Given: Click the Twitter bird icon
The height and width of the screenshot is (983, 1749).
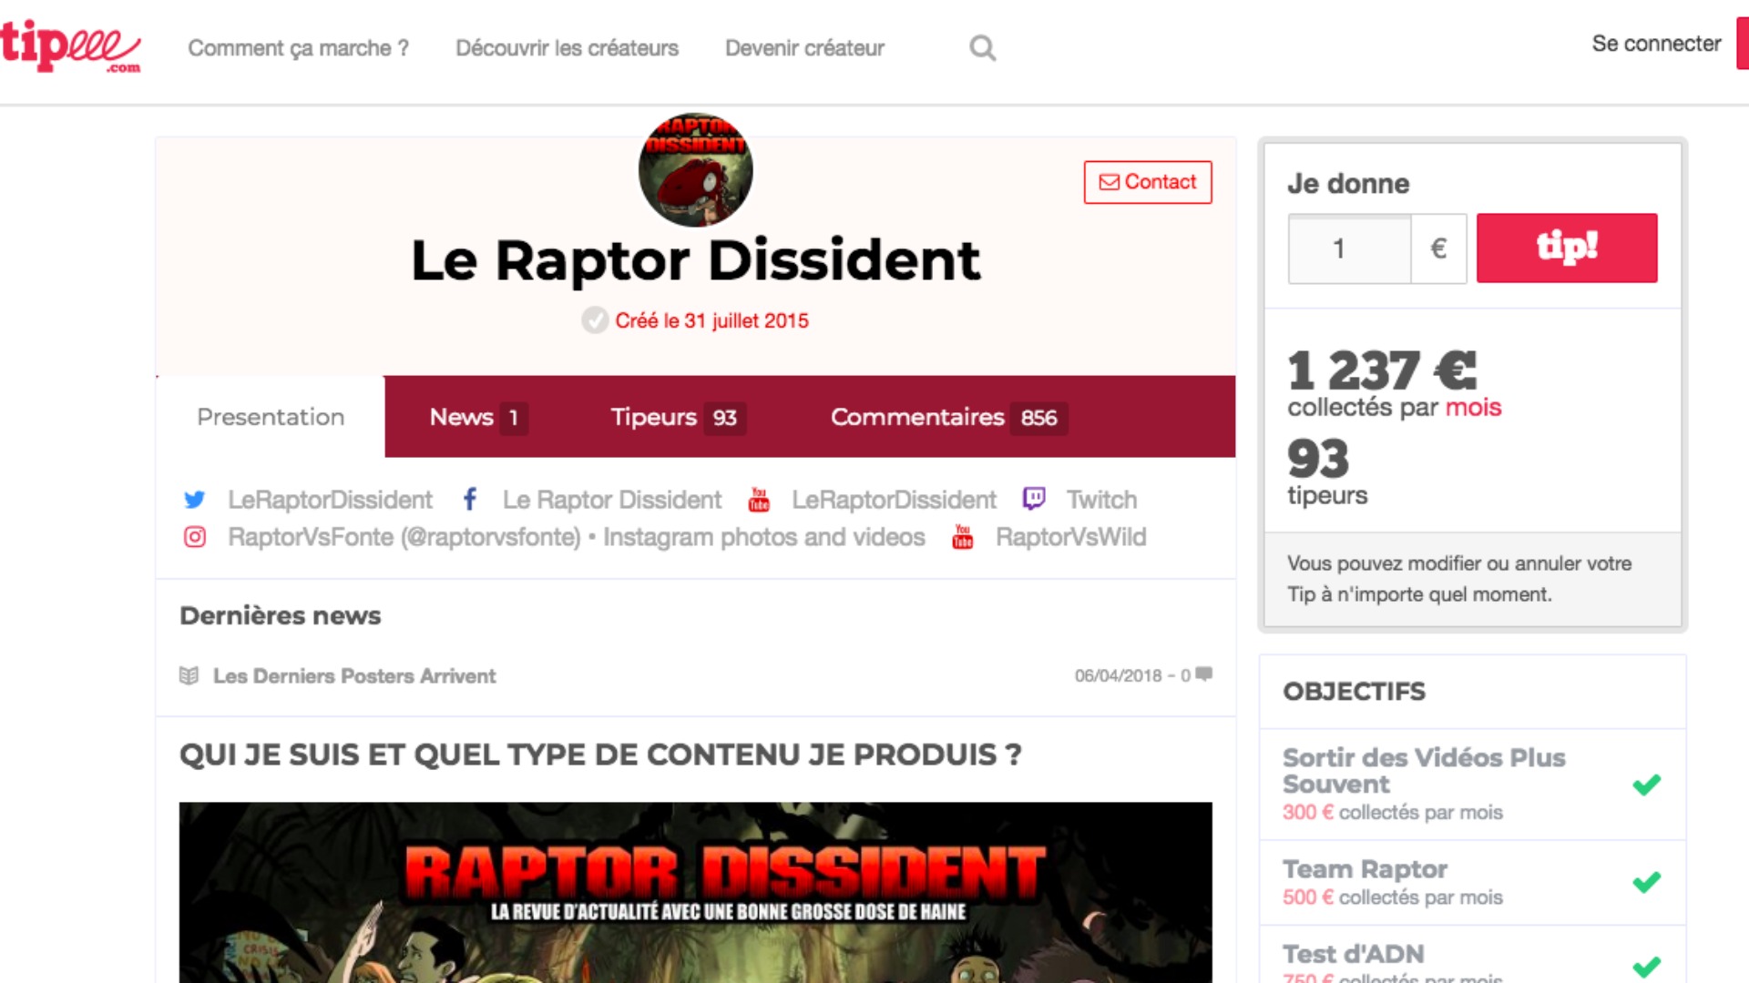Looking at the screenshot, I should (x=194, y=500).
